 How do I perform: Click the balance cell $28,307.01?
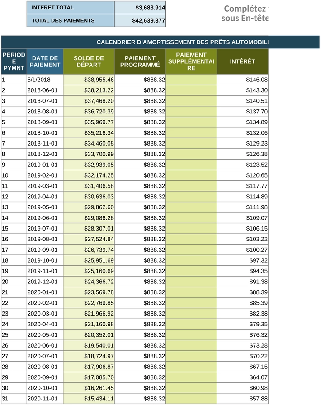(x=89, y=228)
